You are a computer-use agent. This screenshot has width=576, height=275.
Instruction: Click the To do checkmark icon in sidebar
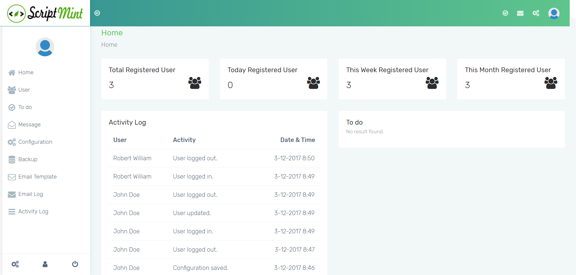click(12, 107)
